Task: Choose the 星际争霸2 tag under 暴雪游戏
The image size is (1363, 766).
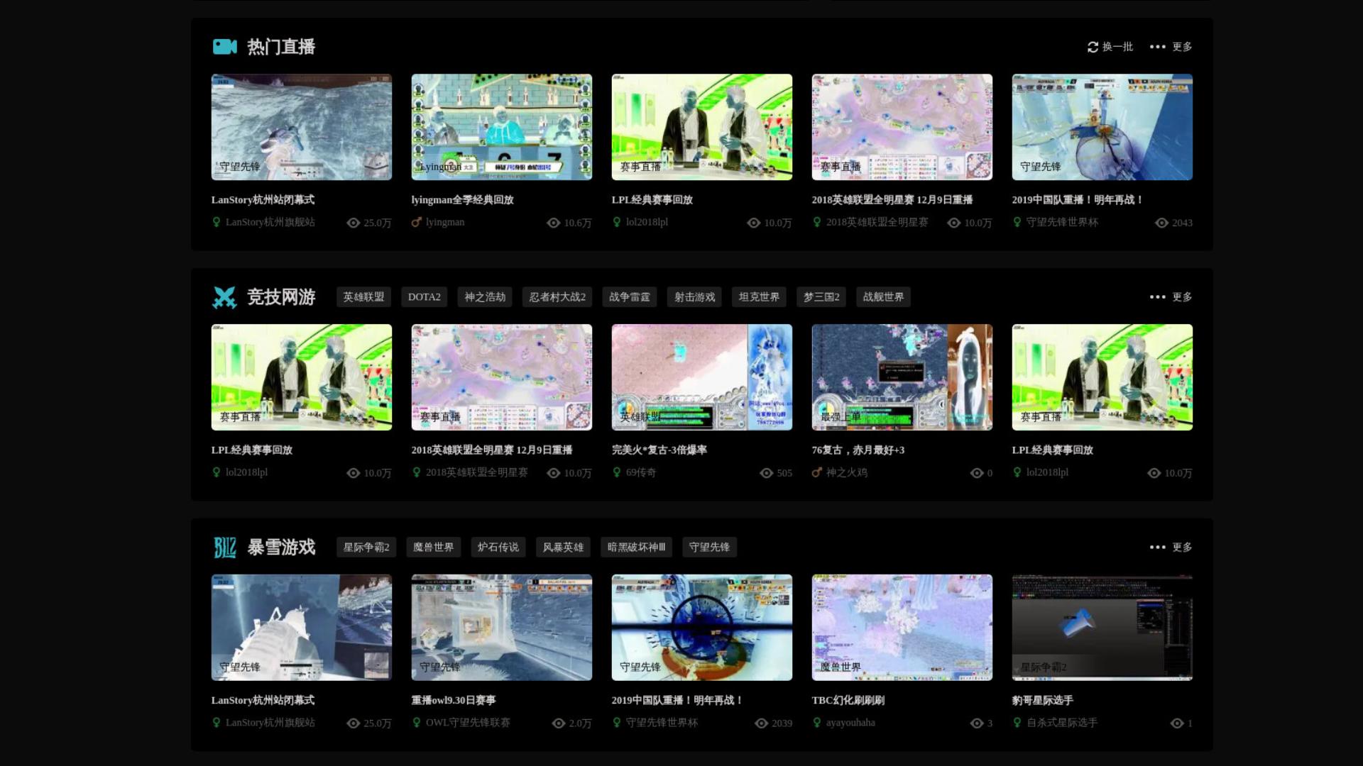Action: pos(366,548)
